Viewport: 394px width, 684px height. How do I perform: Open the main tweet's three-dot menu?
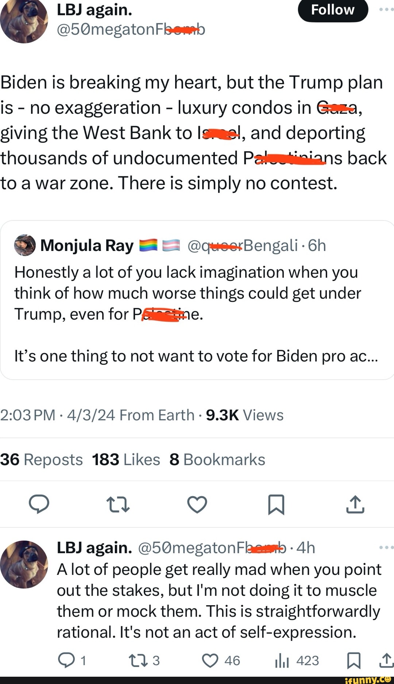(x=386, y=9)
